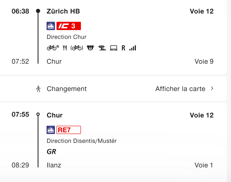
Task: Click the hollow timeline marker at 07:55
Action: (38, 114)
